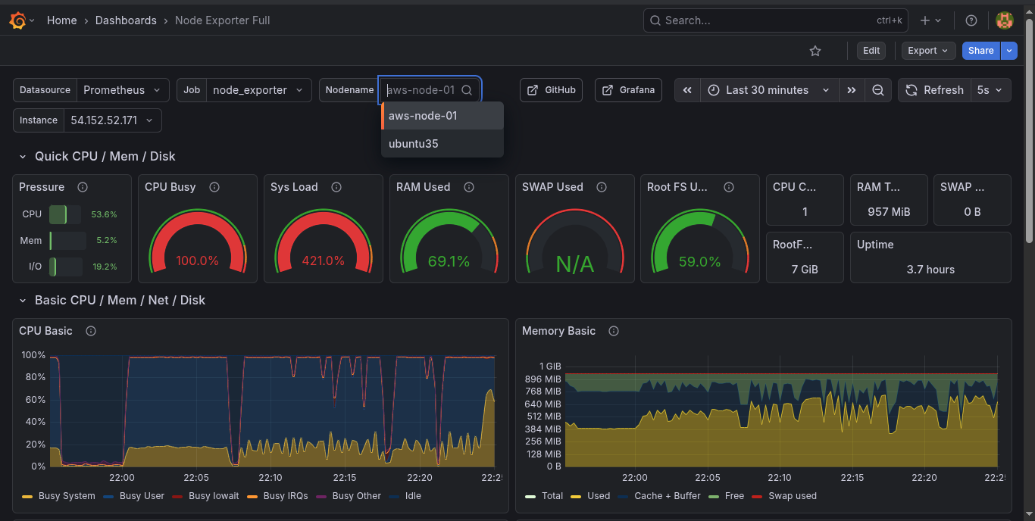
Task: Hide the Busy System series
Action: tap(67, 496)
